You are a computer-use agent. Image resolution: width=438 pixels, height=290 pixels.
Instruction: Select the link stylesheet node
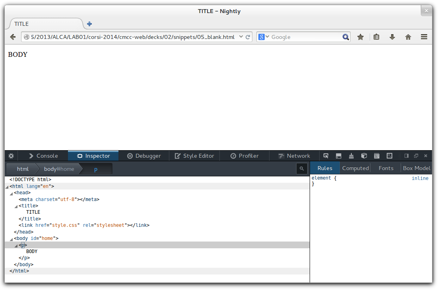click(x=84, y=225)
